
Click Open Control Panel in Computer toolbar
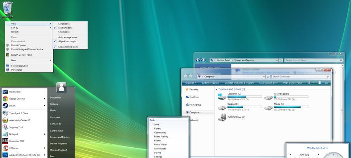292,83
